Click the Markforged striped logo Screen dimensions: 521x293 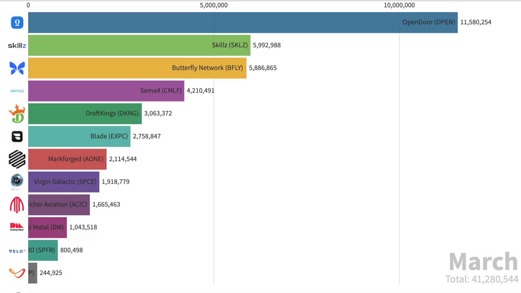point(17,159)
